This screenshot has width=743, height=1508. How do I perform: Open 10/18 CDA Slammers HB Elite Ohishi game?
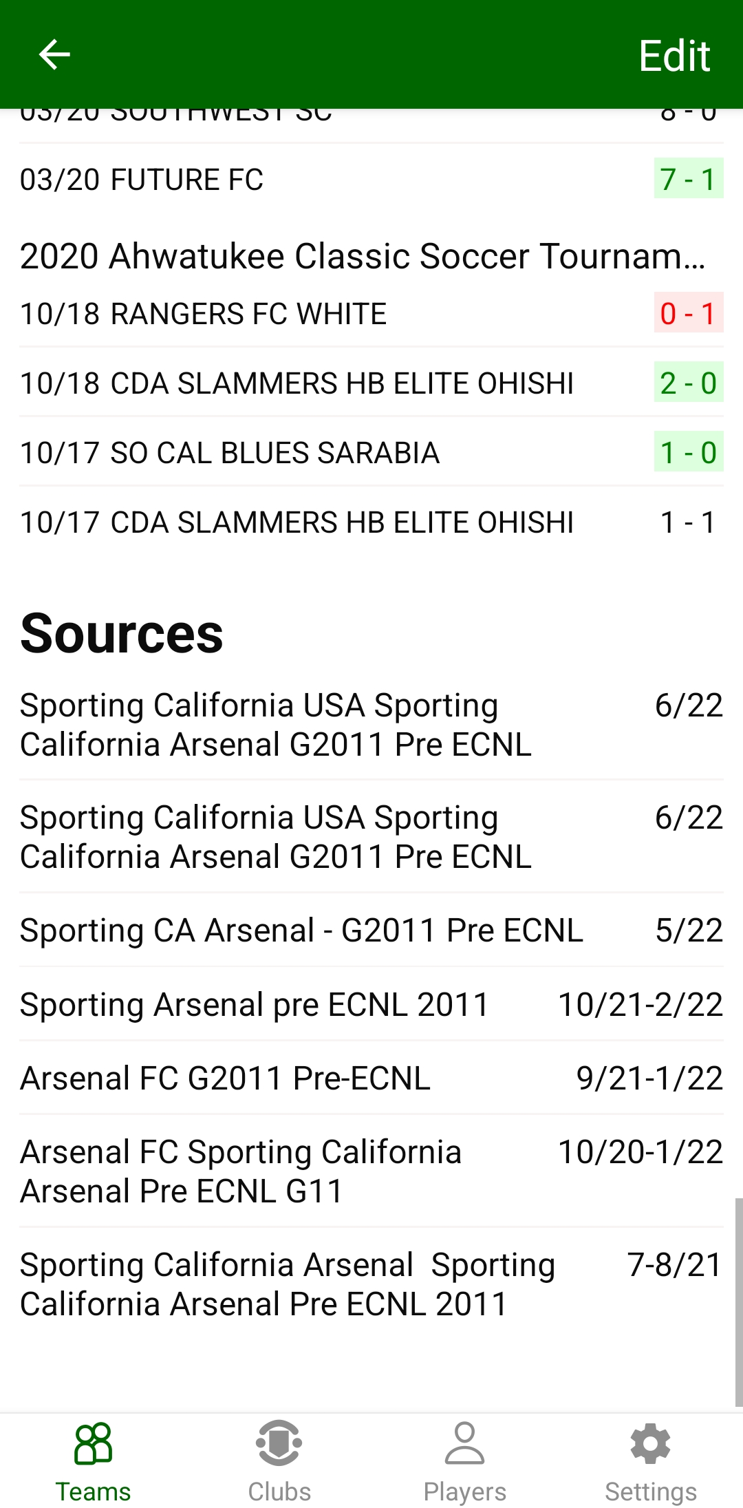[297, 383]
